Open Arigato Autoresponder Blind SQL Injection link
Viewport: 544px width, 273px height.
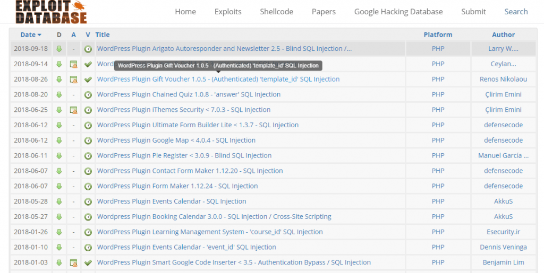(224, 49)
